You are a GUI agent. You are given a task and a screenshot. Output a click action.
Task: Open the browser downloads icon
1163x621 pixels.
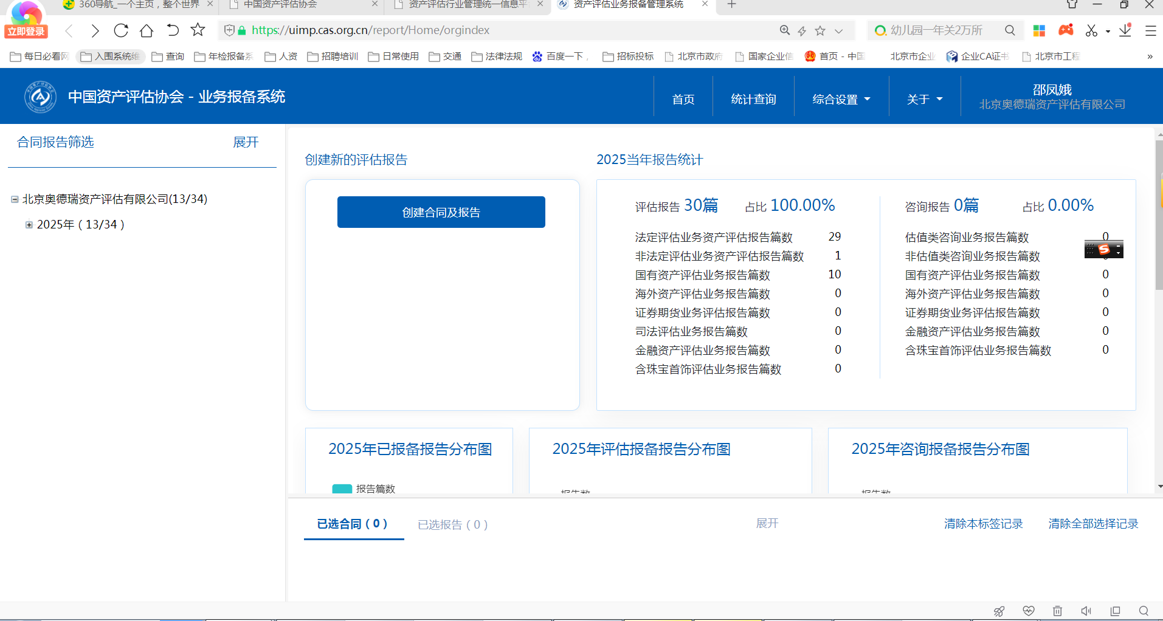[1125, 30]
